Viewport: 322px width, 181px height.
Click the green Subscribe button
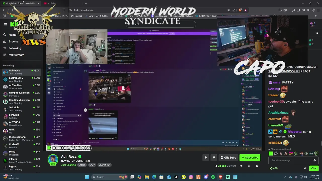coord(250,158)
